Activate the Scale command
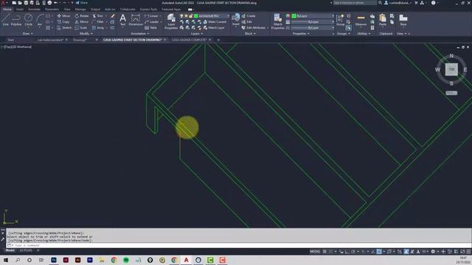Image resolution: width=472 pixels, height=265 pixels. coord(81,28)
